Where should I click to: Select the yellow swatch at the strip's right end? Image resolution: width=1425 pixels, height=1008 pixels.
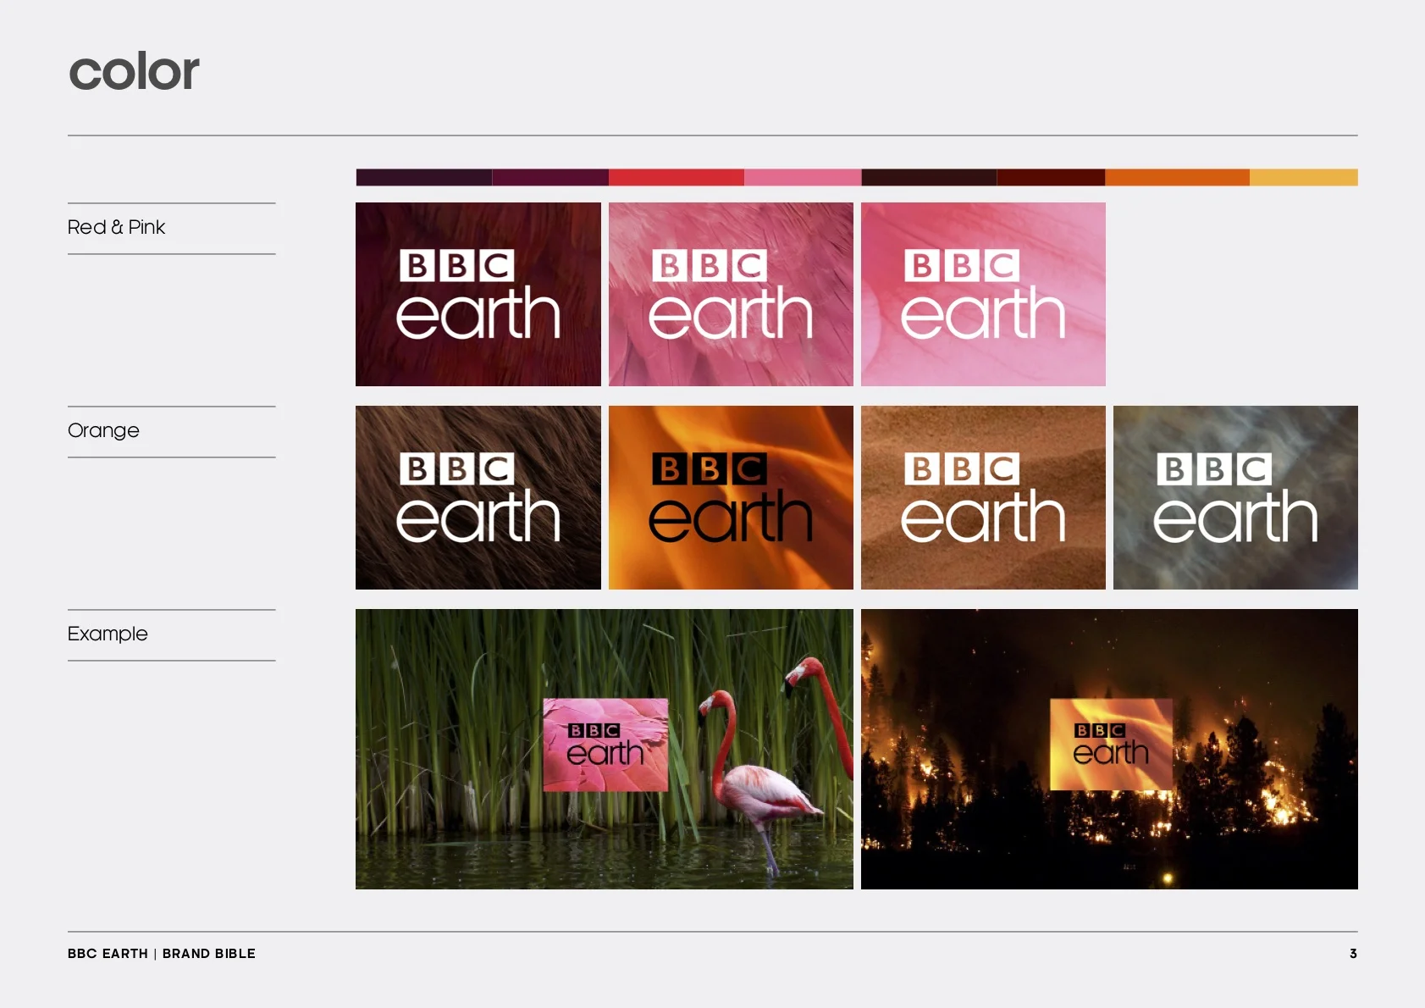pyautogui.click(x=1304, y=176)
